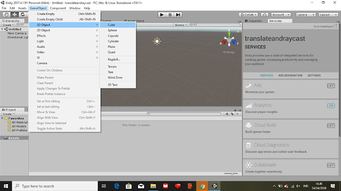Search by label icon in Project panel
341x191 pixels.
[x=232, y=114]
